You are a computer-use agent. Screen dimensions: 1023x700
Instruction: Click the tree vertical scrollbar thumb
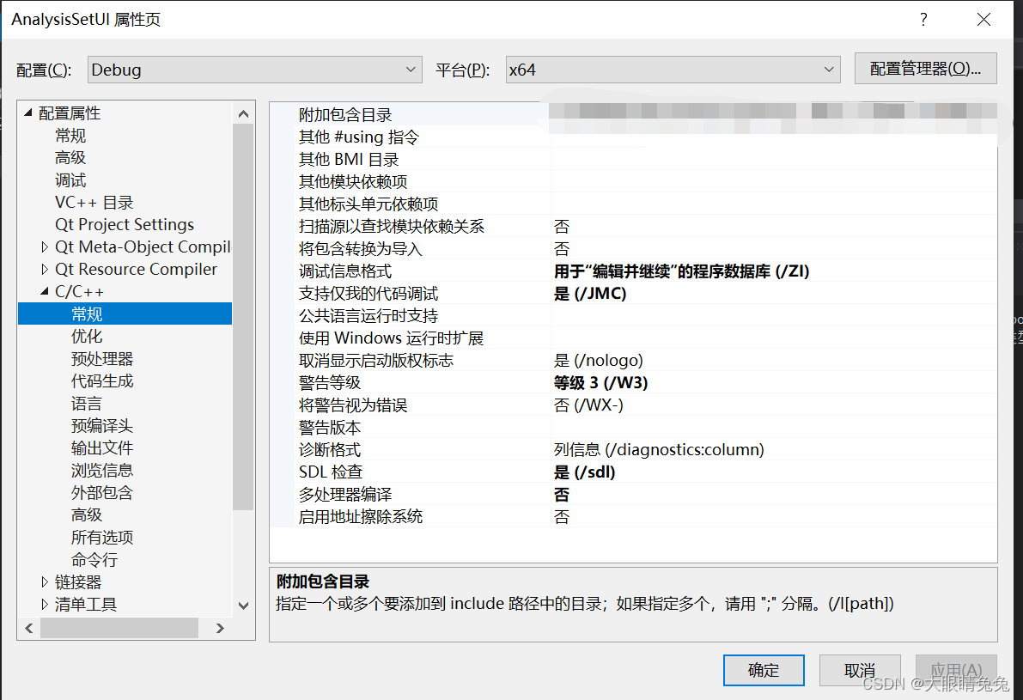[243, 316]
